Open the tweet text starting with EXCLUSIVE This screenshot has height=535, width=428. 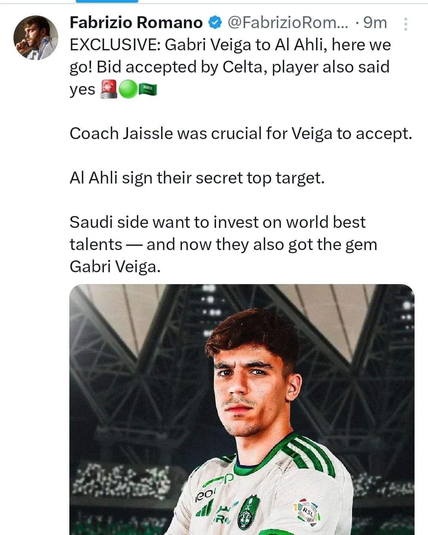click(230, 67)
